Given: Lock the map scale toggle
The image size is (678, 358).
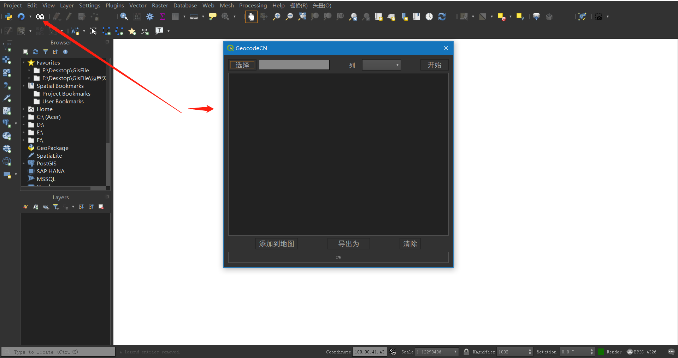Looking at the screenshot, I should pyautogui.click(x=466, y=352).
